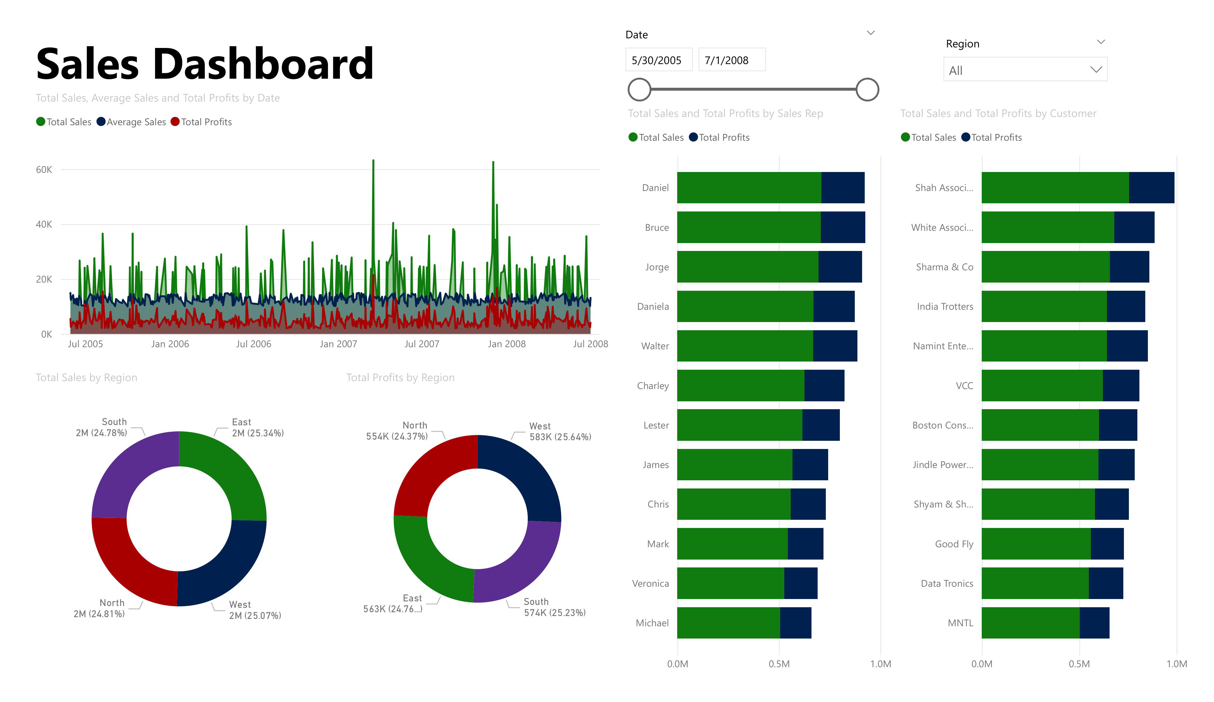1214x702 pixels.
Task: Click the right handle of the date slider
Action: coord(868,90)
